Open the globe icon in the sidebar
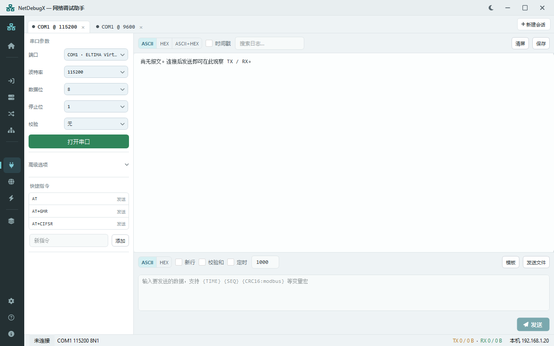 coord(11,182)
